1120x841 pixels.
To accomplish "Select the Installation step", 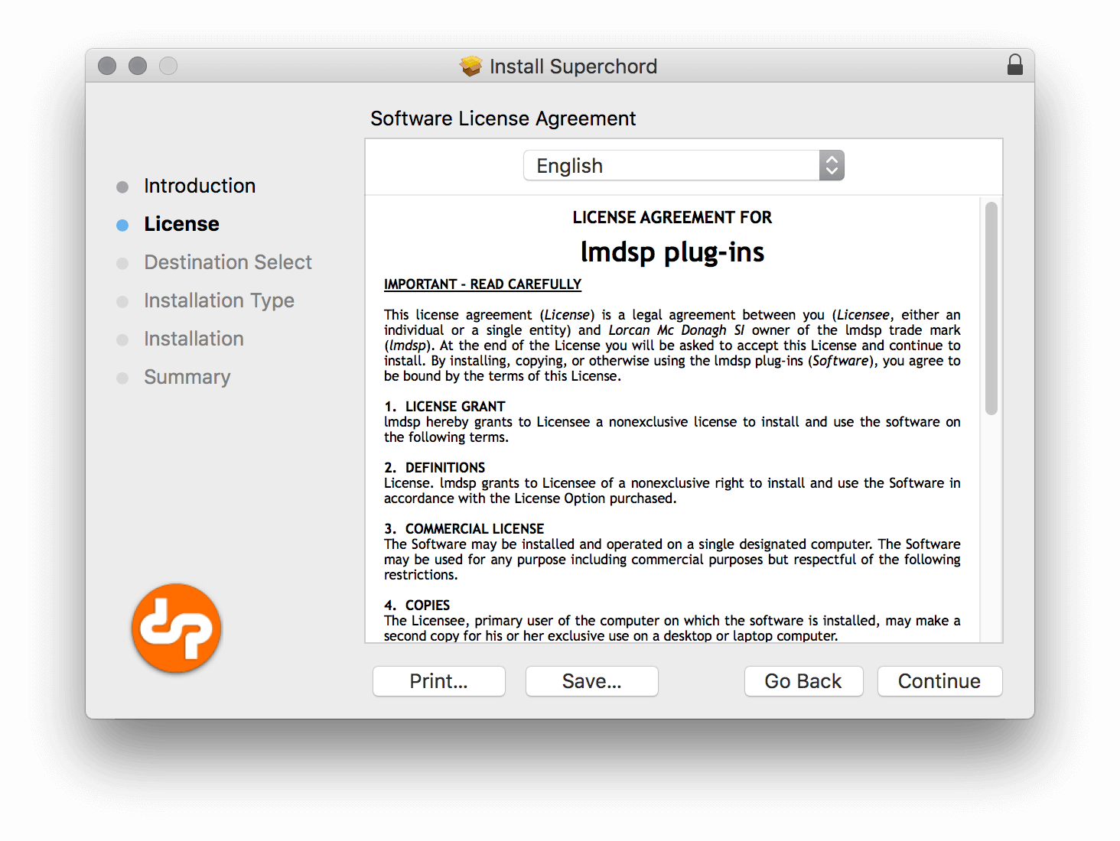I will (194, 339).
